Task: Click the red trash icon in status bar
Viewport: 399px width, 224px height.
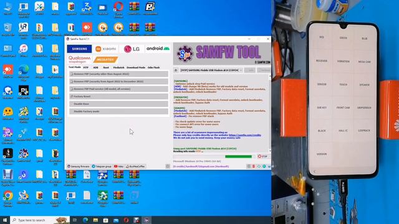Action: [254, 166]
